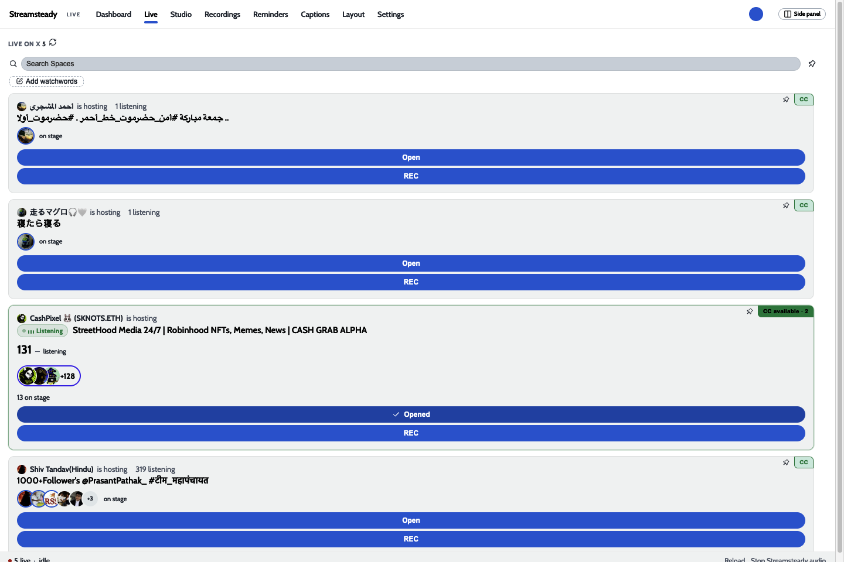The height and width of the screenshot is (562, 844).
Task: Pin the 寝たら寝る space card
Action: click(786, 205)
